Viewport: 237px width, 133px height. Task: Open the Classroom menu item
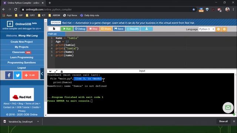pos(21,52)
